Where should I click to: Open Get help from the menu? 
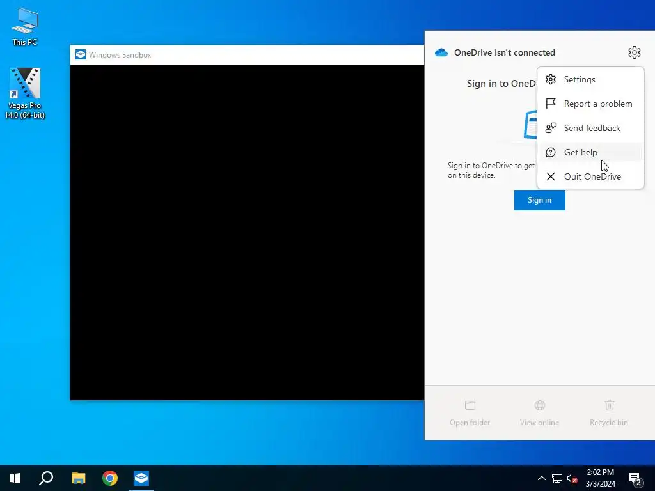tap(590, 152)
